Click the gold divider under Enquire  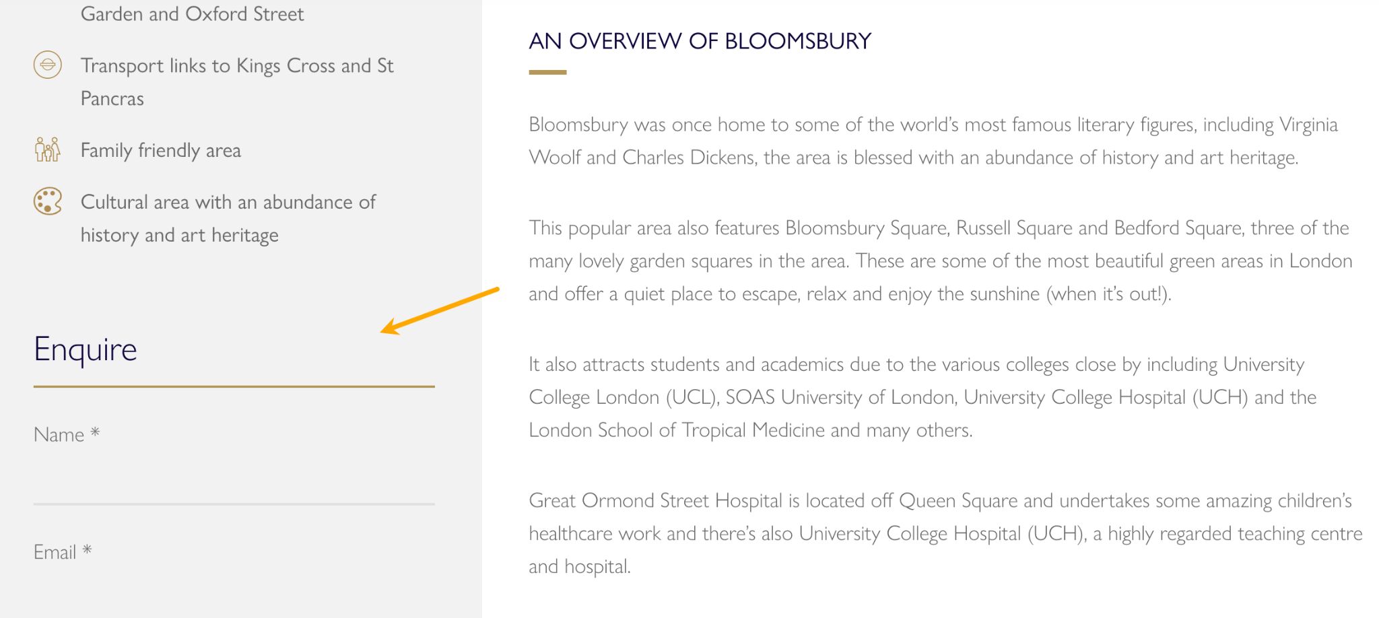pyautogui.click(x=234, y=386)
